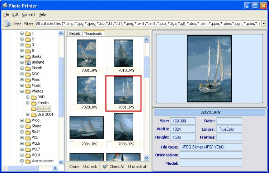This screenshot has height=173, width=269.
Task: Collapse the Photos folder node
Action: coord(22,91)
